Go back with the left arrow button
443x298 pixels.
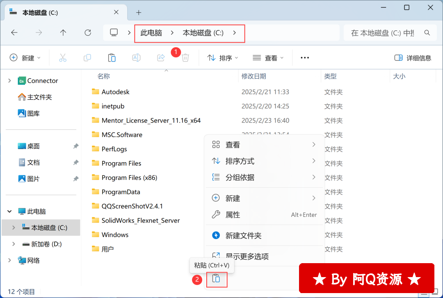(x=14, y=33)
